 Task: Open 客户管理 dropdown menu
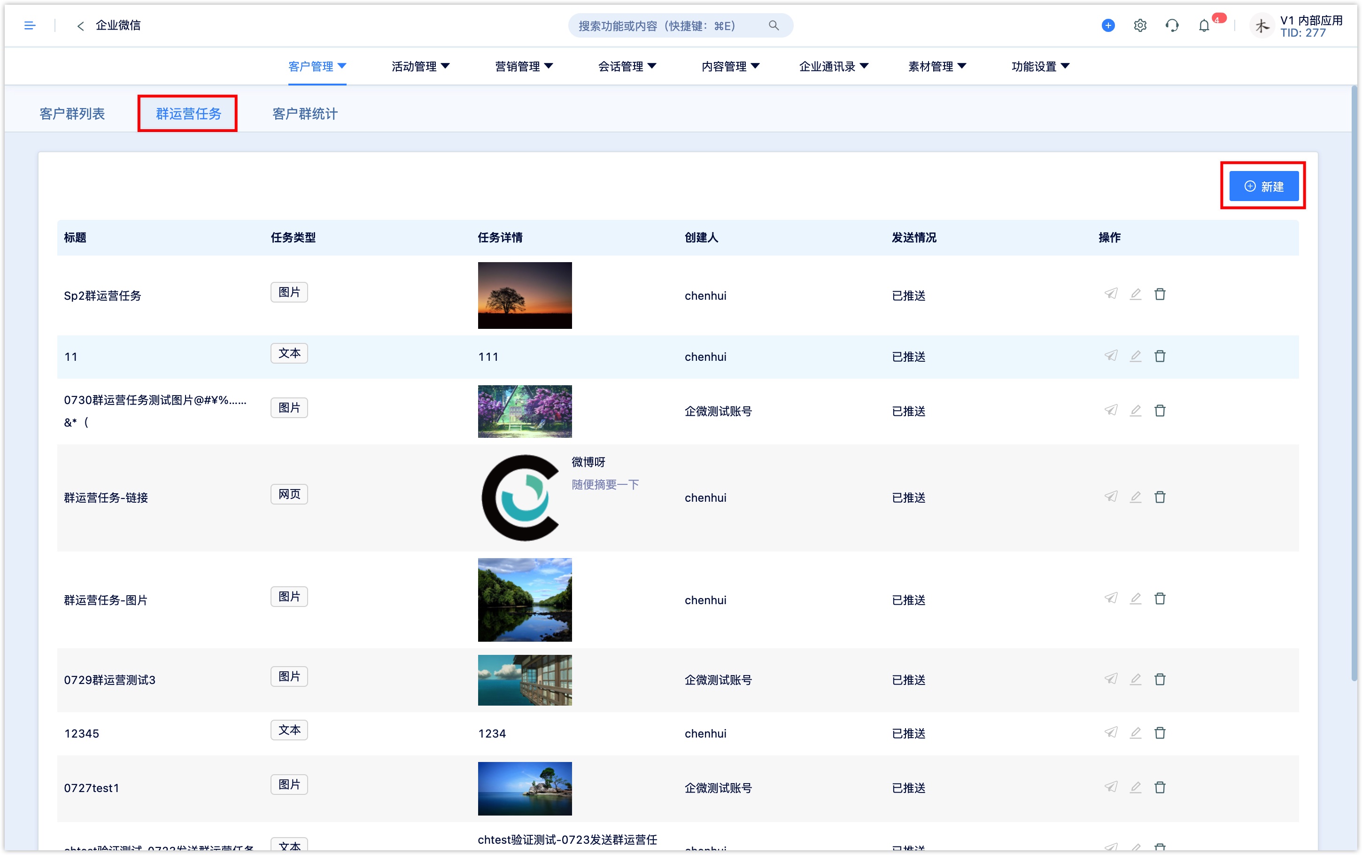pyautogui.click(x=316, y=66)
